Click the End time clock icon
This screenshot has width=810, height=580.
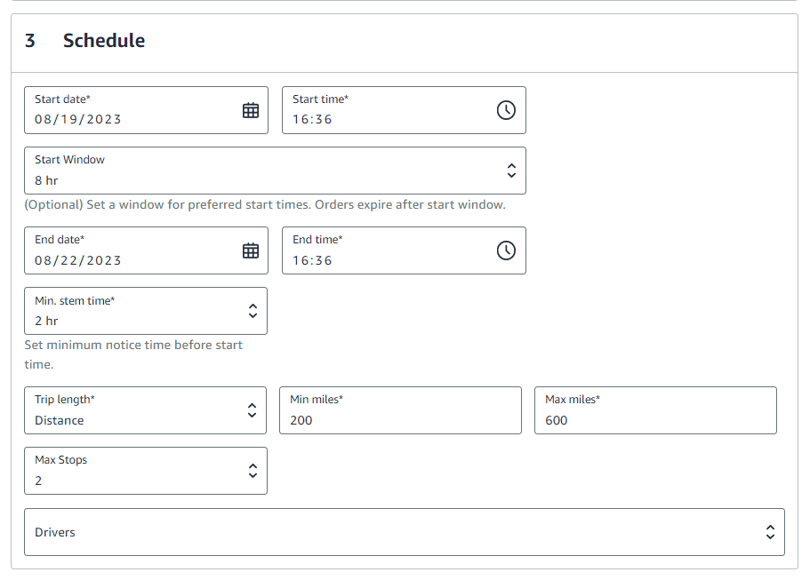point(505,250)
